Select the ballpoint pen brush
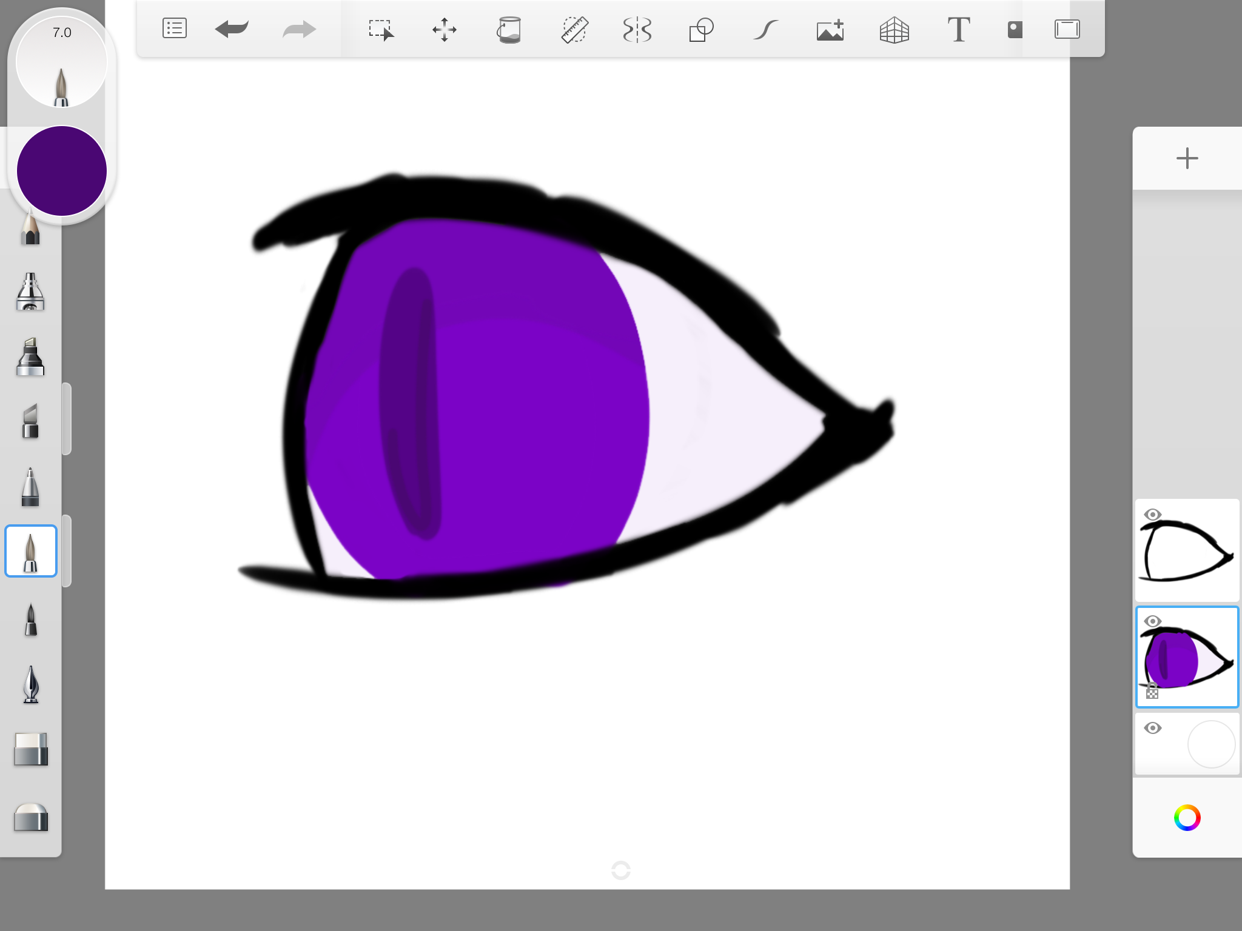This screenshot has height=931, width=1242. click(30, 487)
